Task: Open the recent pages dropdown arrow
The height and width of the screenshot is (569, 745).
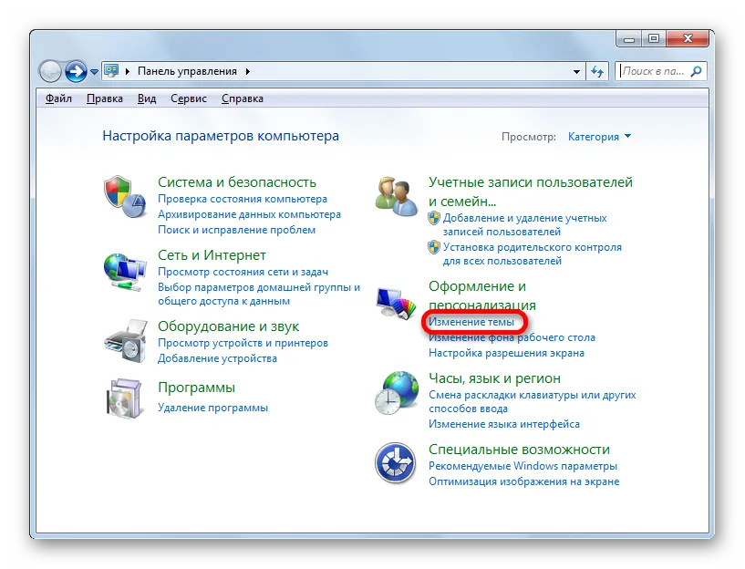Action: click(x=94, y=72)
